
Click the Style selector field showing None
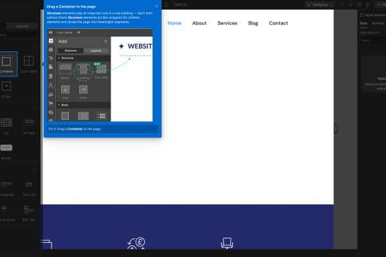tap(373, 40)
